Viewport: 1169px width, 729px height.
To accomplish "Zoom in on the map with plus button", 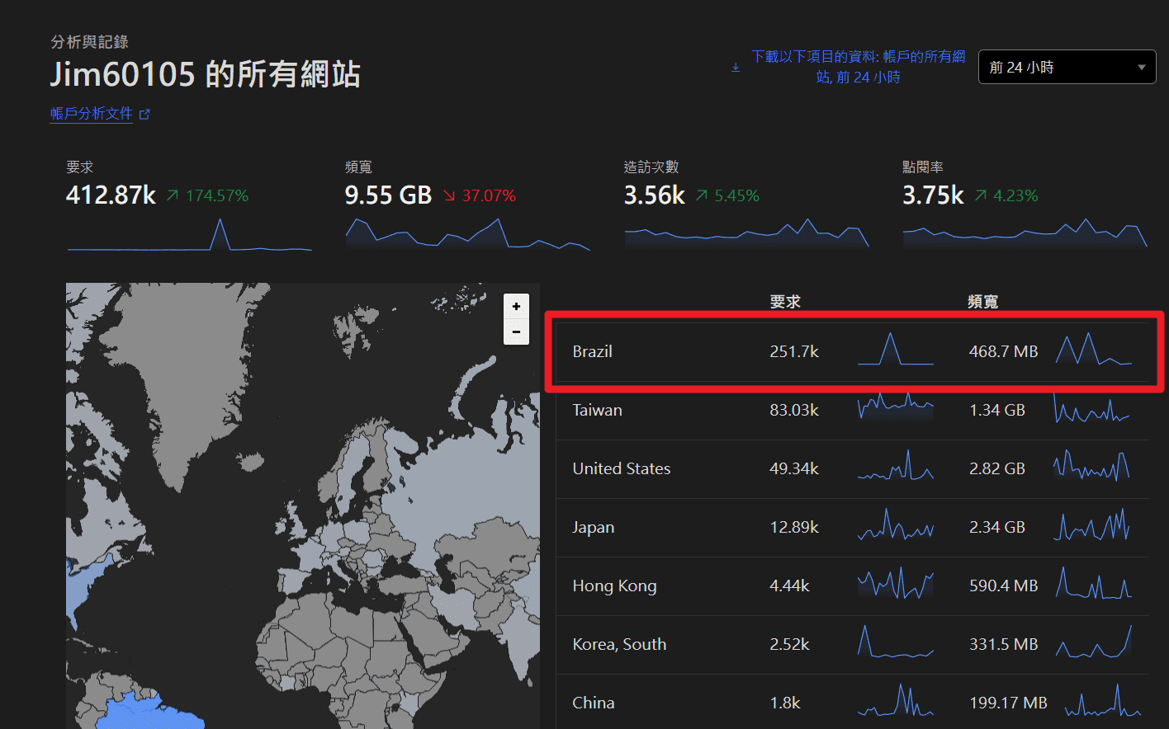I will tap(516, 306).
